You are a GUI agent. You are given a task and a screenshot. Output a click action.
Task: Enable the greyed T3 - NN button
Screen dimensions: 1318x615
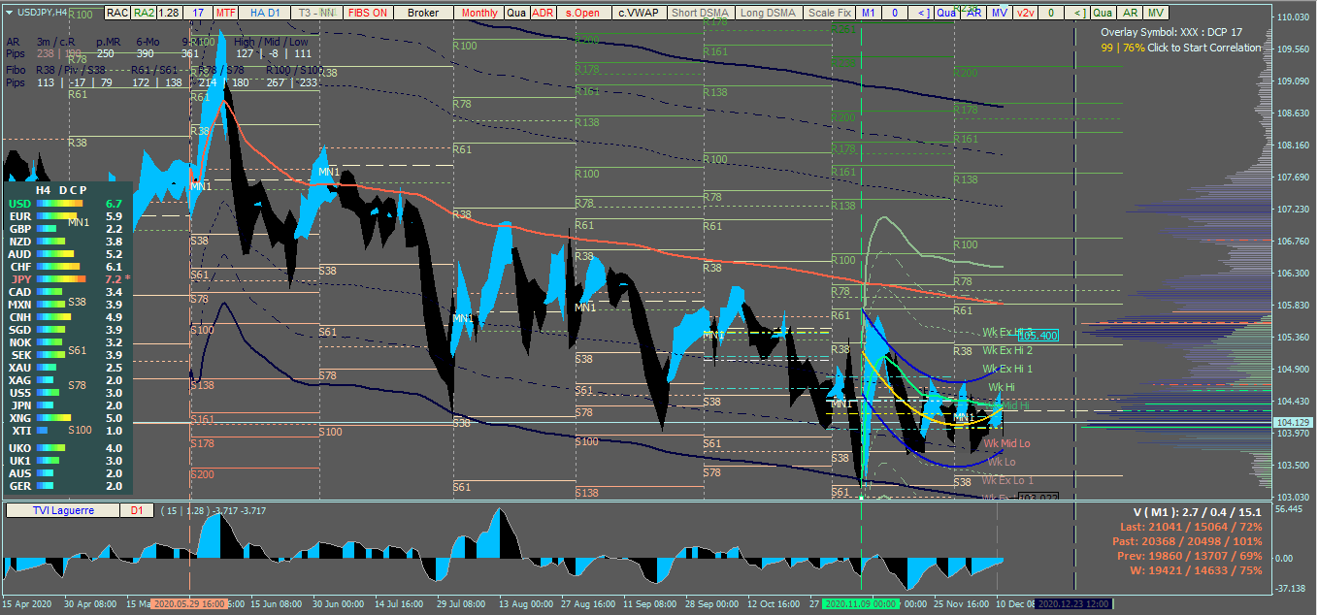click(315, 13)
